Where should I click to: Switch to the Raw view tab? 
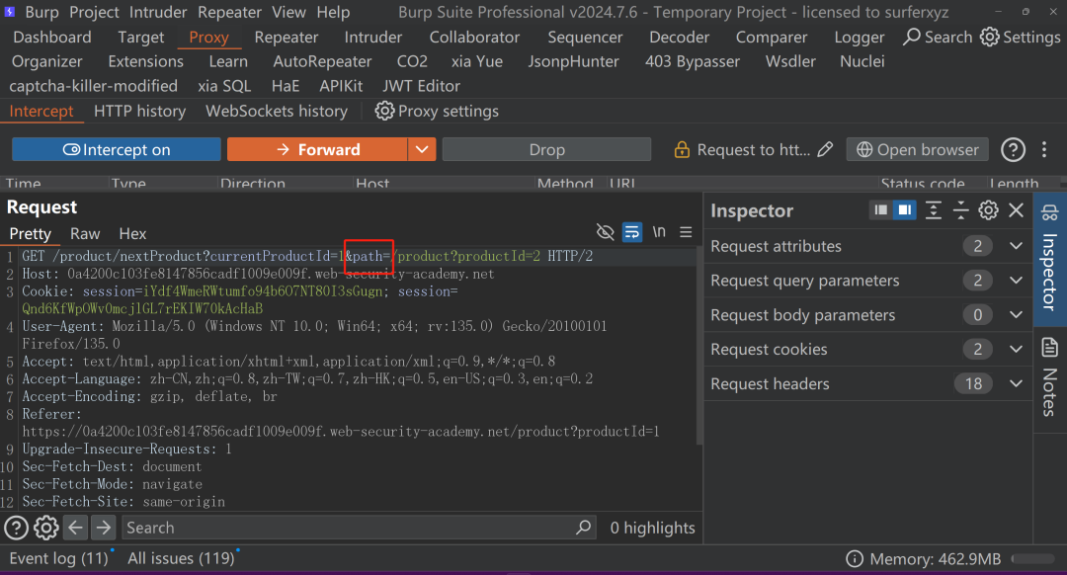[85, 234]
